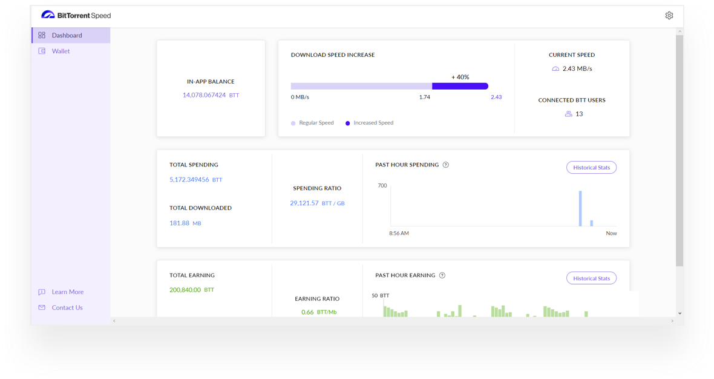Open Historical Stats for Past Hour Earning

[x=591, y=278]
